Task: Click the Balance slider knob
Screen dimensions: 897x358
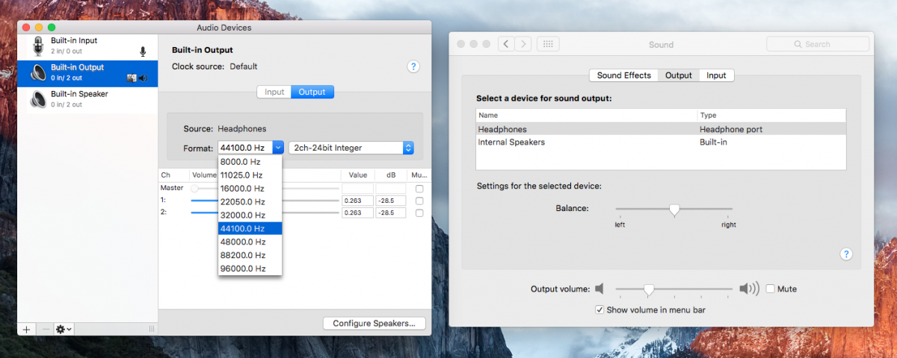Action: 674,210
